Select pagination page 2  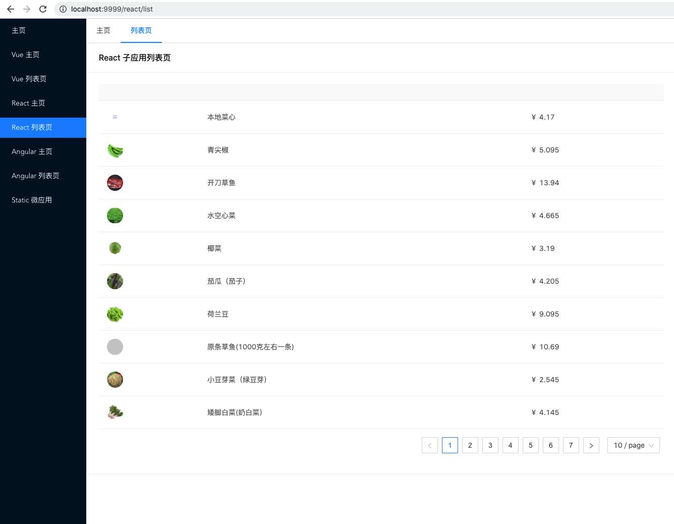coord(470,445)
